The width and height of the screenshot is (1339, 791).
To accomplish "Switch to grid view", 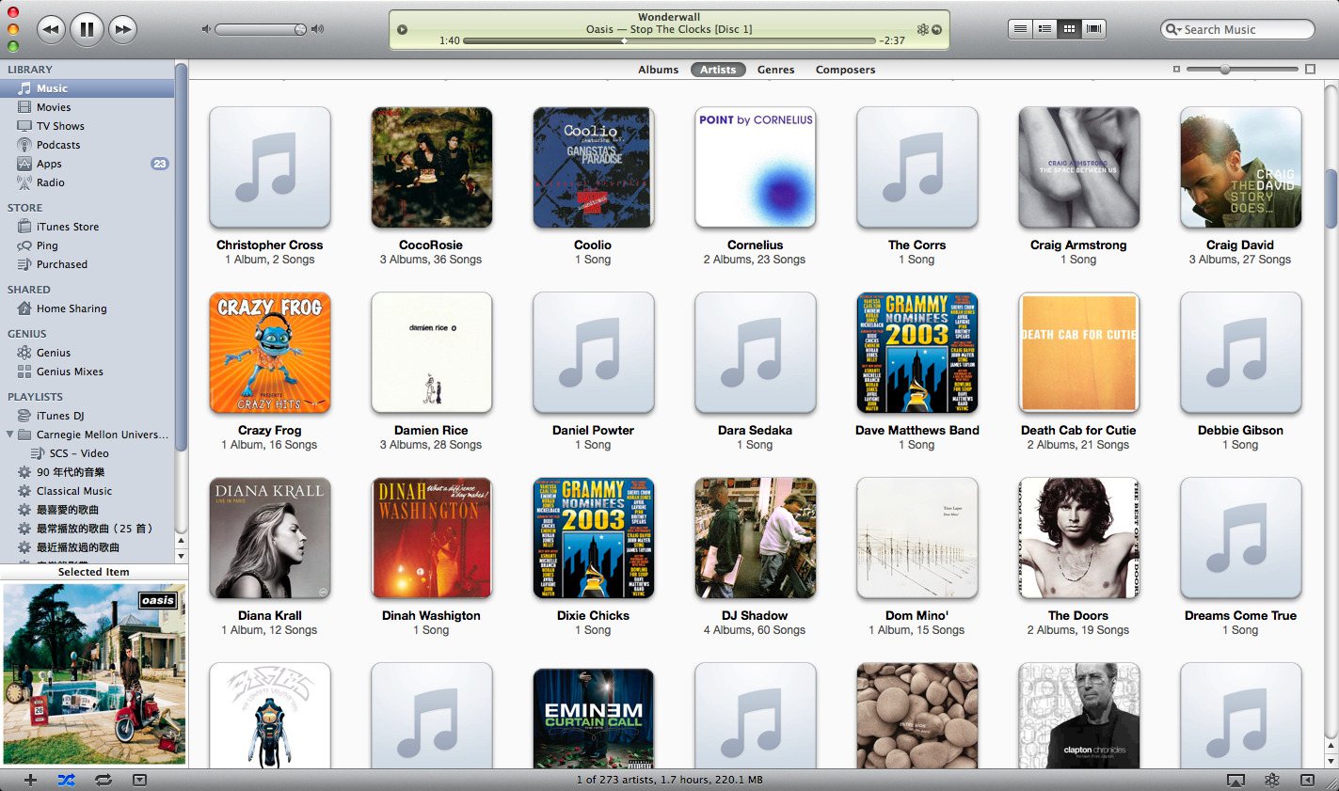I will pyautogui.click(x=1069, y=29).
